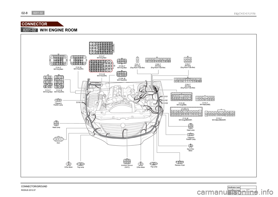Select the Horn two-pin connector symbol
278x197 pixels.
(58, 139)
